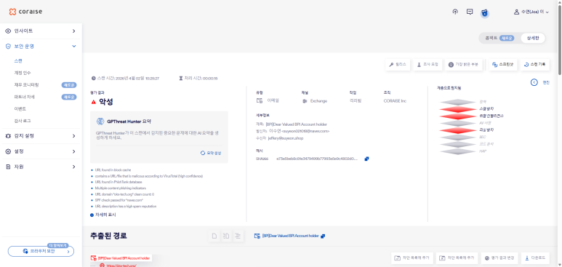The height and width of the screenshot is (267, 562).
Task: Open 파트너 자세 in the sidebar
Action: tap(24, 97)
